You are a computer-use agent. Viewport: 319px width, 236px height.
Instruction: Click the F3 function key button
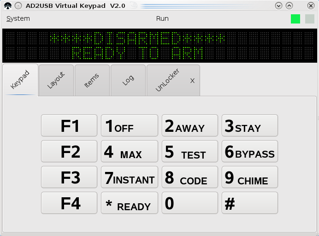click(x=69, y=177)
